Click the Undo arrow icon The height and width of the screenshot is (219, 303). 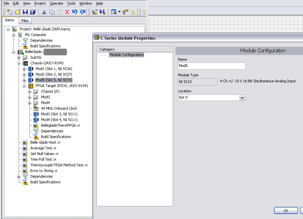point(75,12)
